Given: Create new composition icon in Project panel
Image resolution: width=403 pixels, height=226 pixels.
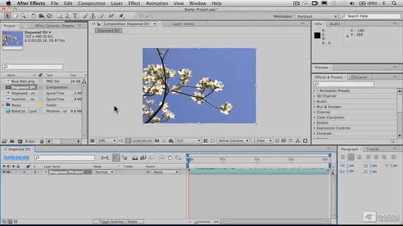Looking at the screenshot, I should (x=20, y=141).
